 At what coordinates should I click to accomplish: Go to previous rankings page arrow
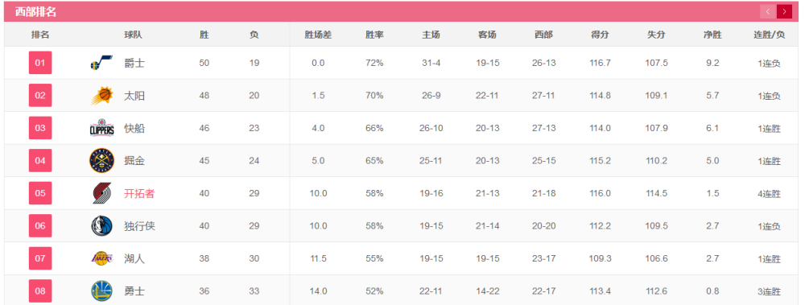768,11
